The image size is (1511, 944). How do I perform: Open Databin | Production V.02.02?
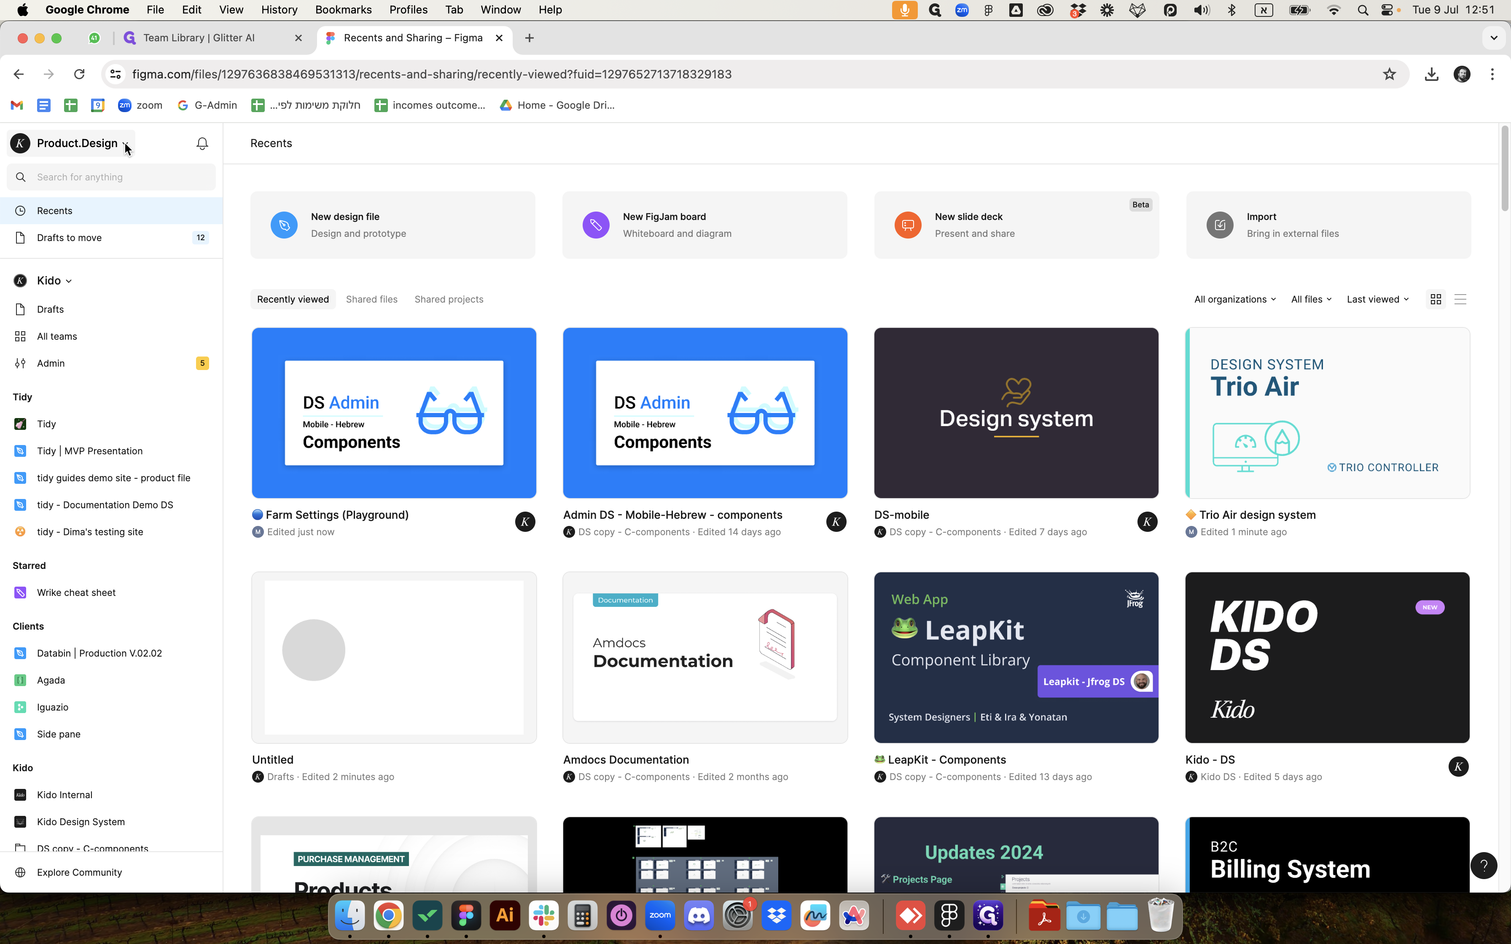[x=111, y=653]
